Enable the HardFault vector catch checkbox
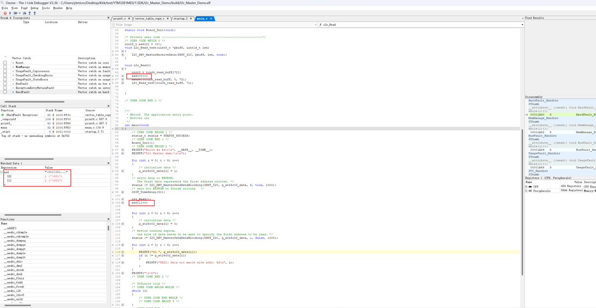Screen dimensions: 596x308 coord(5,92)
